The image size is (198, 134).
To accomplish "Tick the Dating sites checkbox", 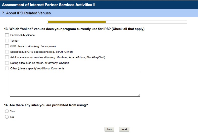I will click(7, 63).
